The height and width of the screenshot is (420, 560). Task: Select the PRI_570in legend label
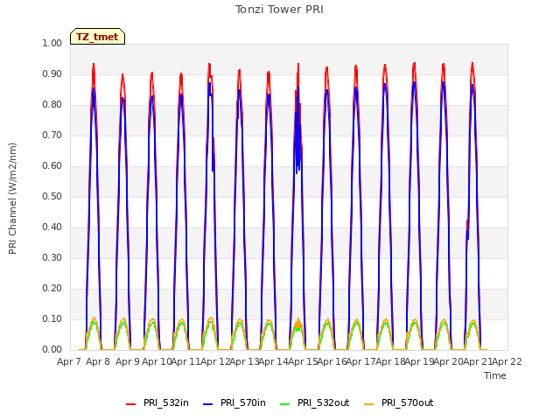(x=243, y=402)
